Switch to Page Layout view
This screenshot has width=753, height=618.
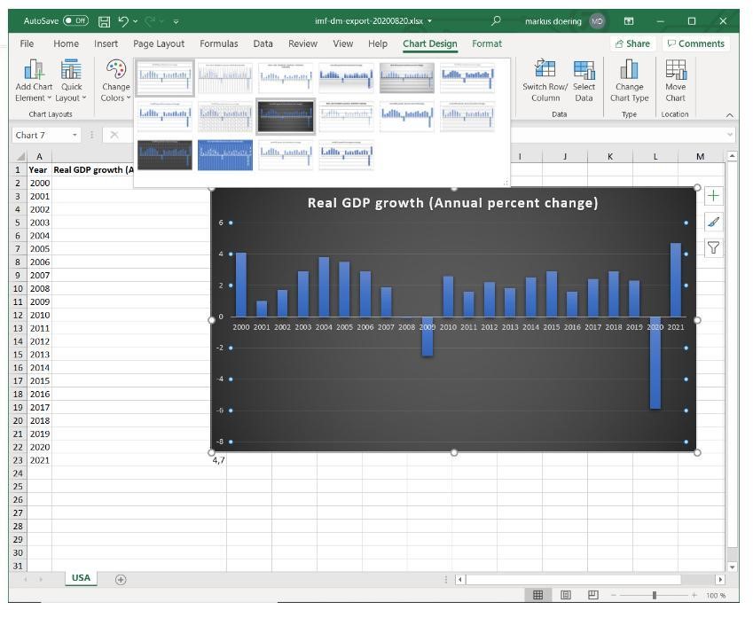pyautogui.click(x=565, y=595)
